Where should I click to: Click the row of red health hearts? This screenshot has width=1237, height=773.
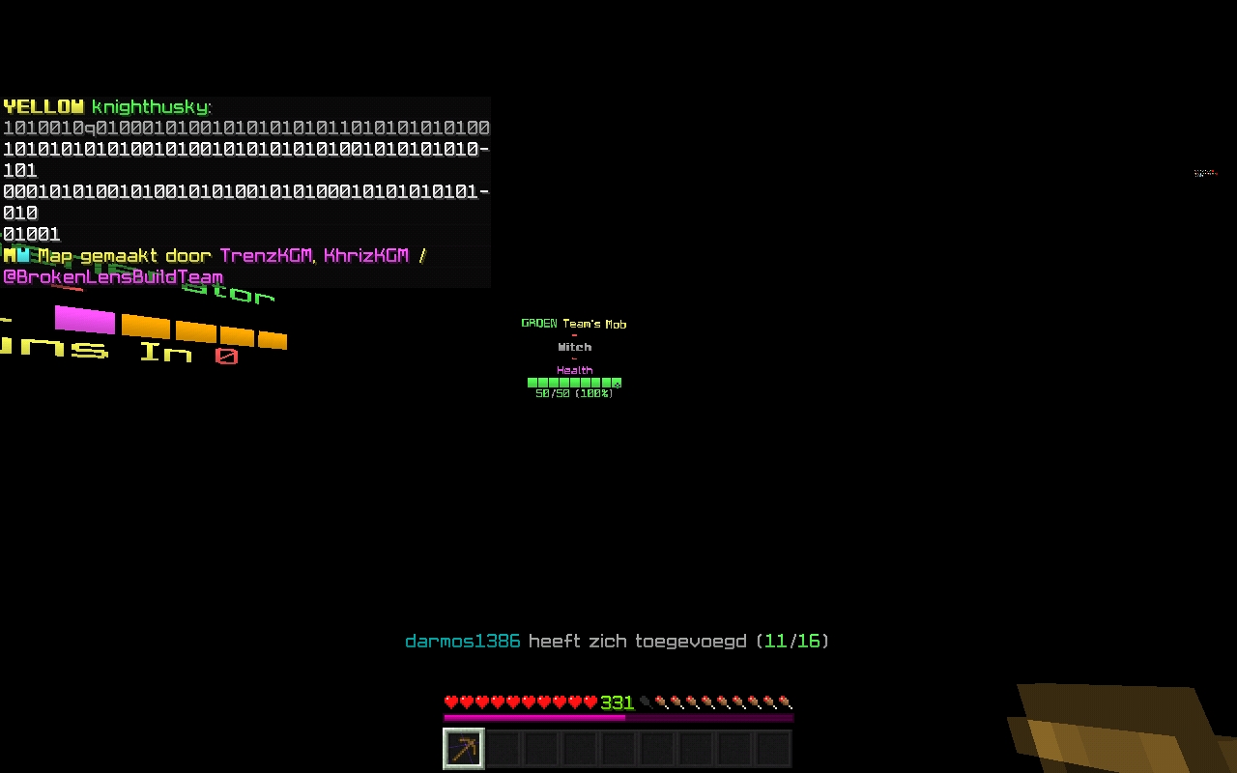click(x=521, y=702)
